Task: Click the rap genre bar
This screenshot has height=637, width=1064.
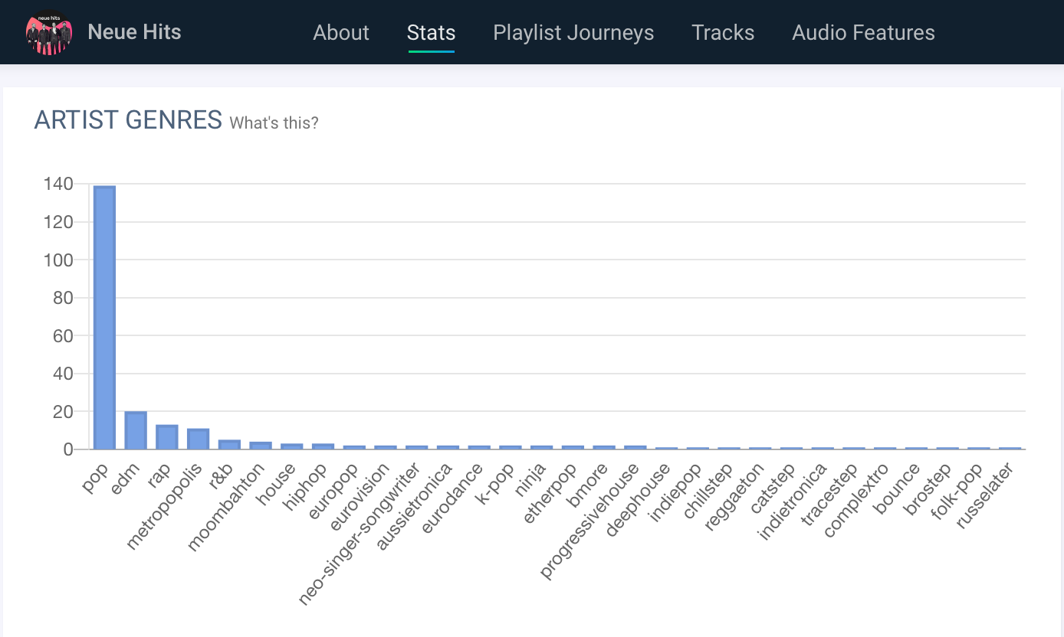Action: click(x=167, y=437)
